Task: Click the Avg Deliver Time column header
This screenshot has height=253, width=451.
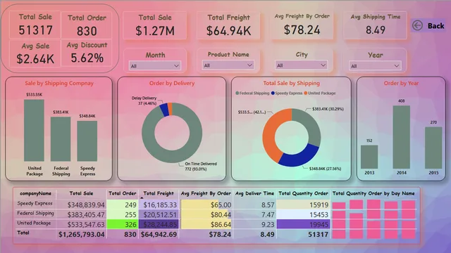Action: 255,194
